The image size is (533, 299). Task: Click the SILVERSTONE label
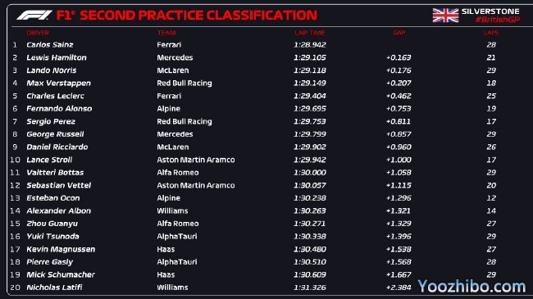490,11
